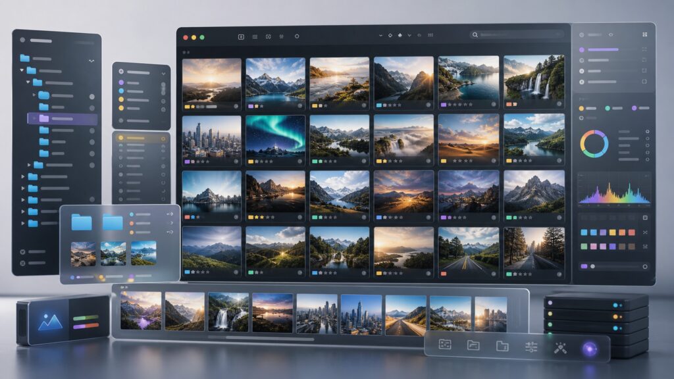Click the diamond icon in the main toolbar center
Screen dimensions: 674x379
click(390, 36)
